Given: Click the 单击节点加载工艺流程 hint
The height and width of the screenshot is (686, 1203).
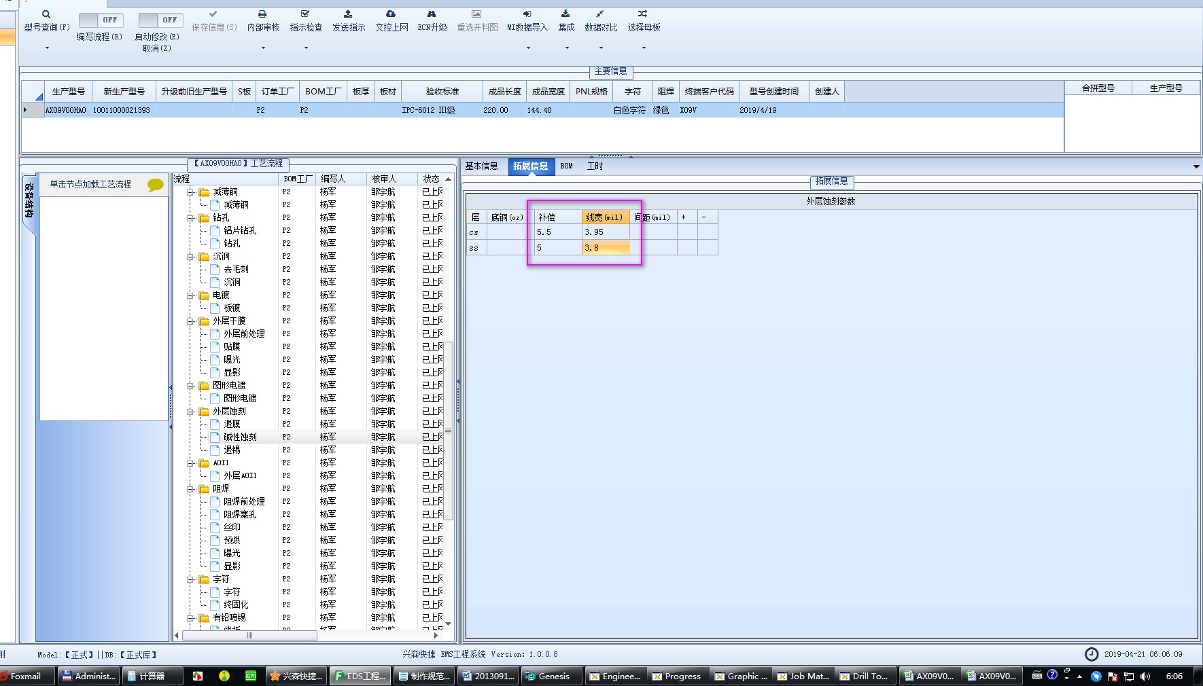Looking at the screenshot, I should 90,184.
